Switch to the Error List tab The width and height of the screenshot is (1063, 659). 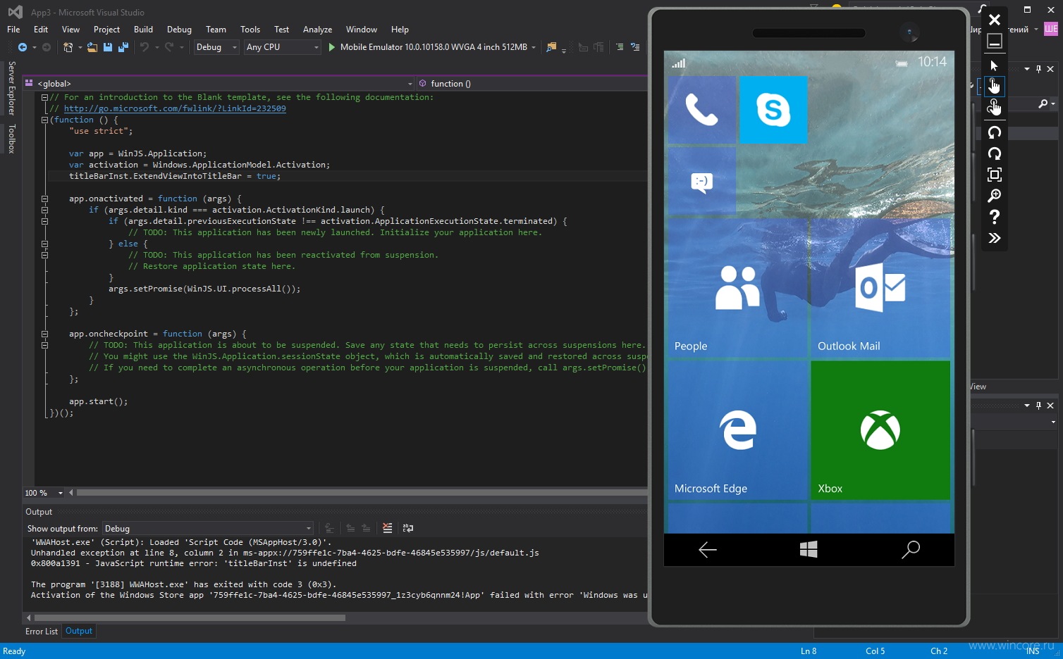pyautogui.click(x=42, y=632)
